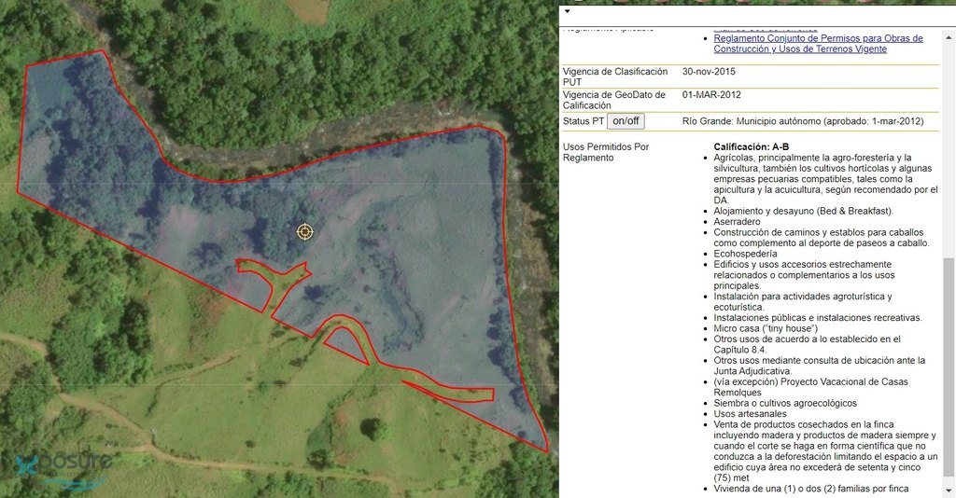Viewport: 956px width, 498px height.
Task: Open the partially hidden link above Reglamento Conjunto
Action: [x=766, y=30]
